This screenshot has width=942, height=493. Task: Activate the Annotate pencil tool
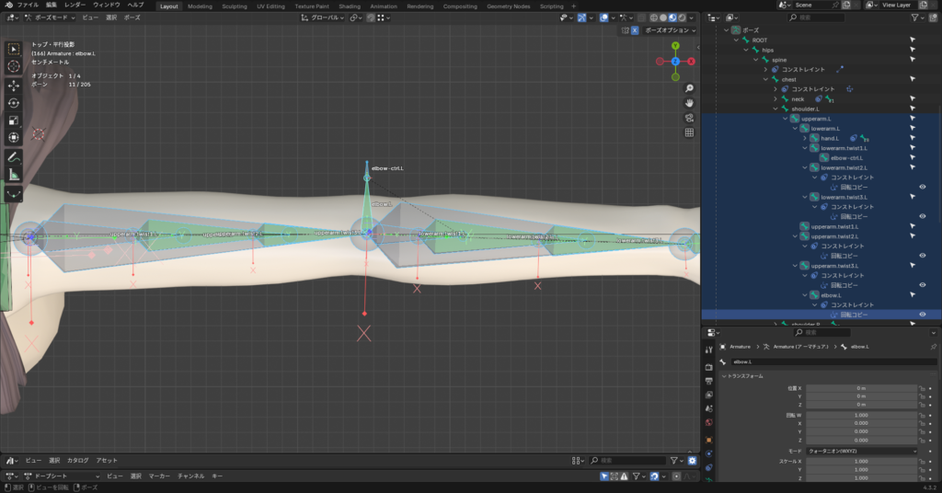[x=14, y=156]
